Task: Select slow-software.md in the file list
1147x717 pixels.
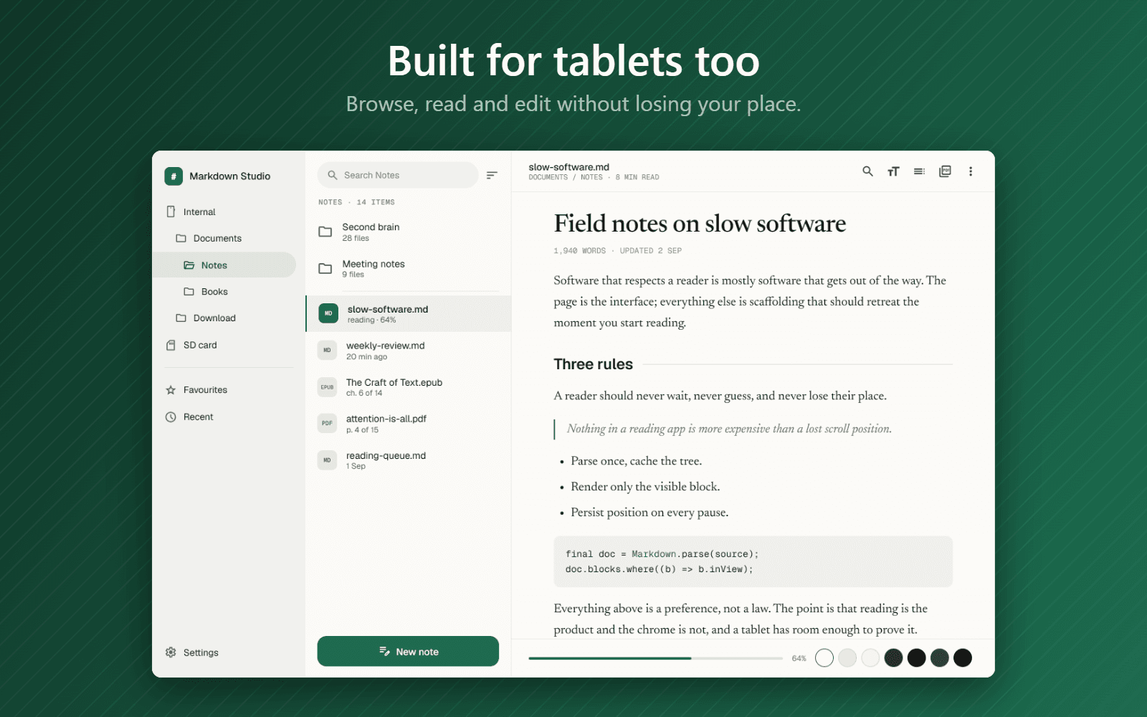Action: [409, 313]
